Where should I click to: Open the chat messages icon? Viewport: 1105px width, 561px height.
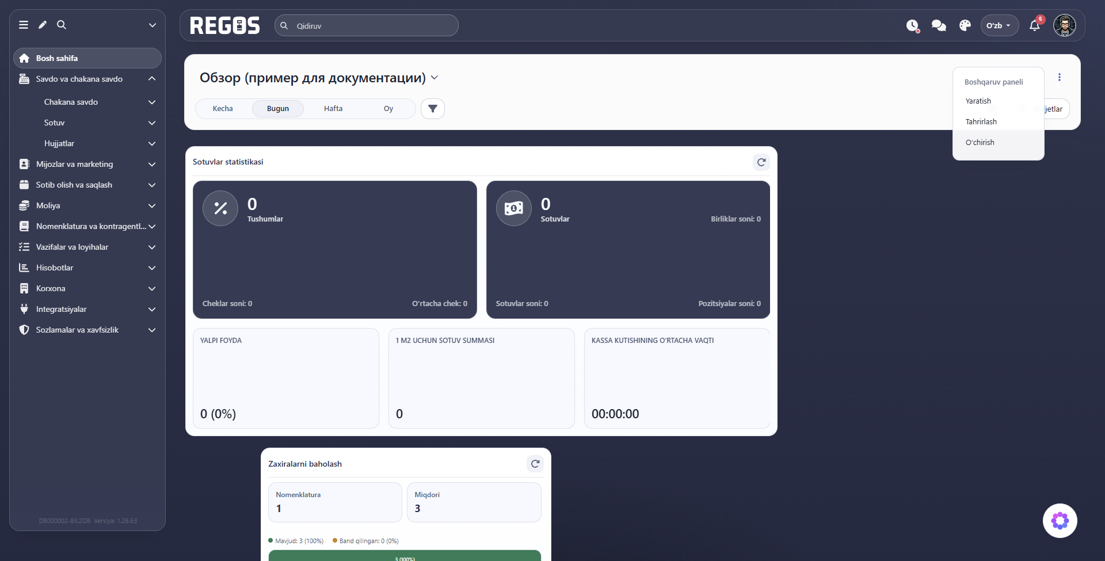coord(939,25)
